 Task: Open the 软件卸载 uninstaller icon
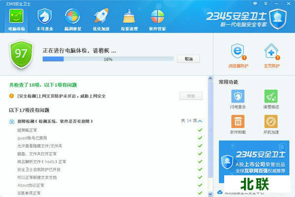coord(238,124)
